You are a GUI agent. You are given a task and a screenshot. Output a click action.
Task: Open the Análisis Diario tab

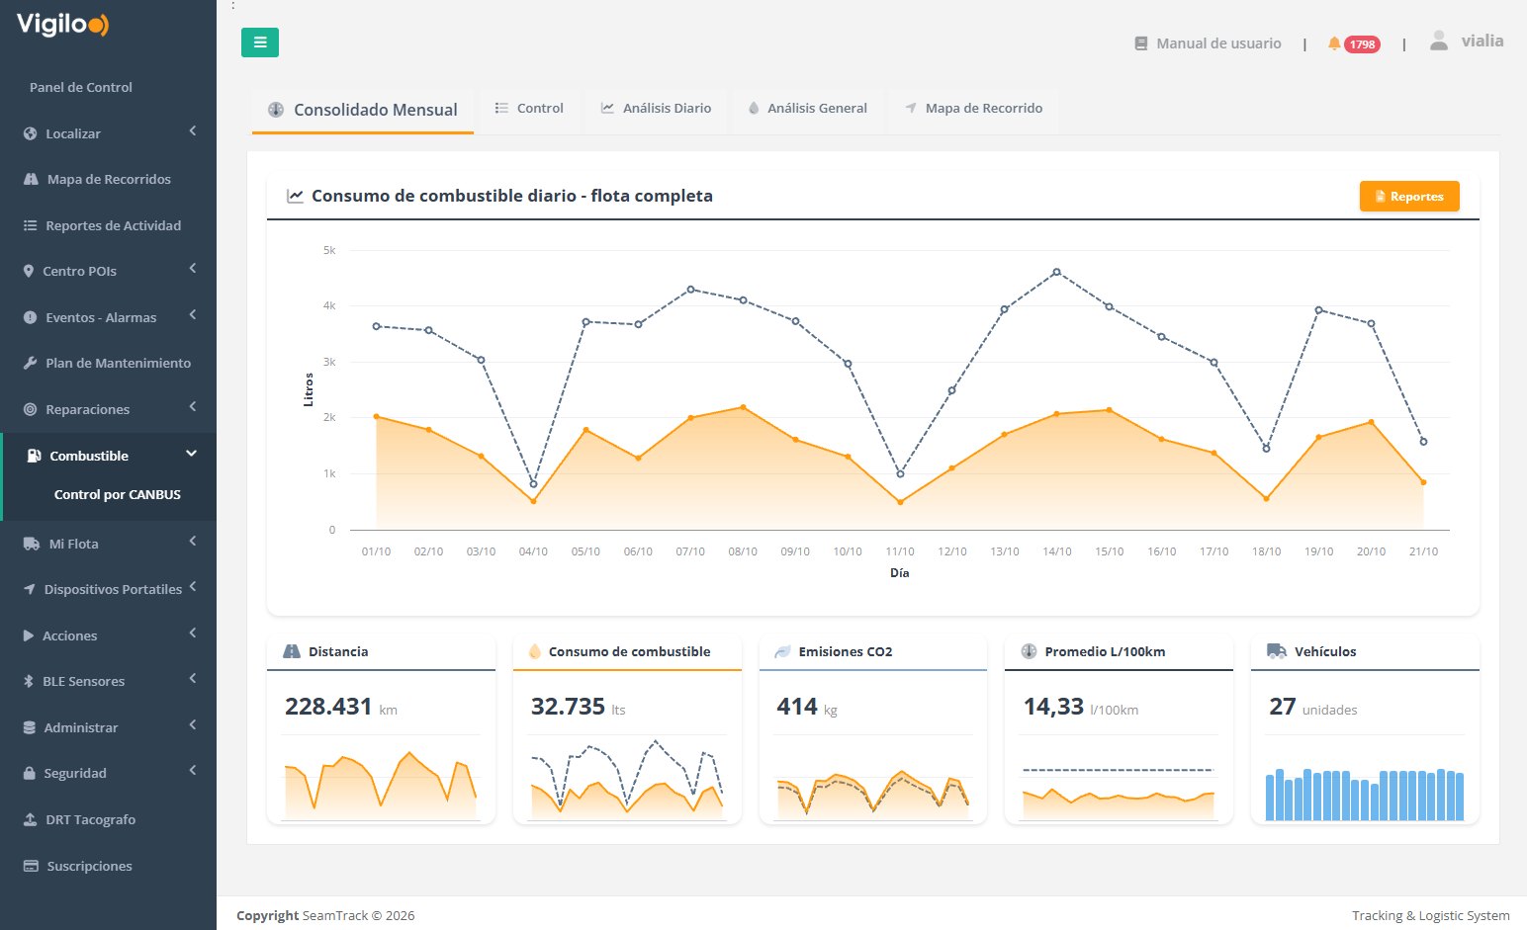pyautogui.click(x=656, y=109)
